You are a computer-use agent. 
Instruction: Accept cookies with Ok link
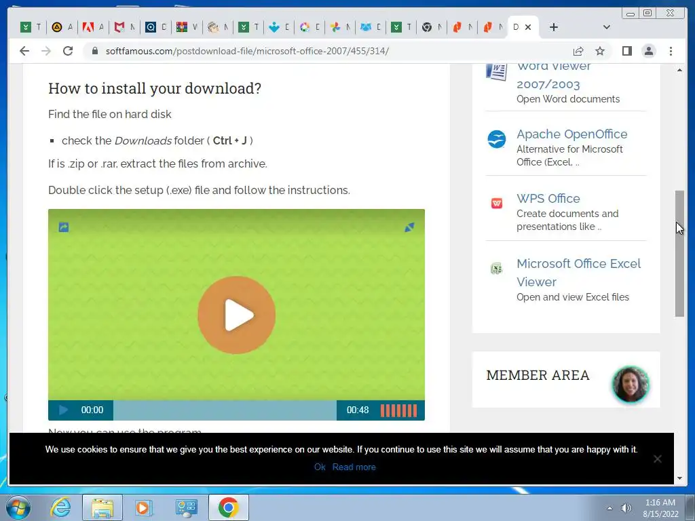coord(320,467)
